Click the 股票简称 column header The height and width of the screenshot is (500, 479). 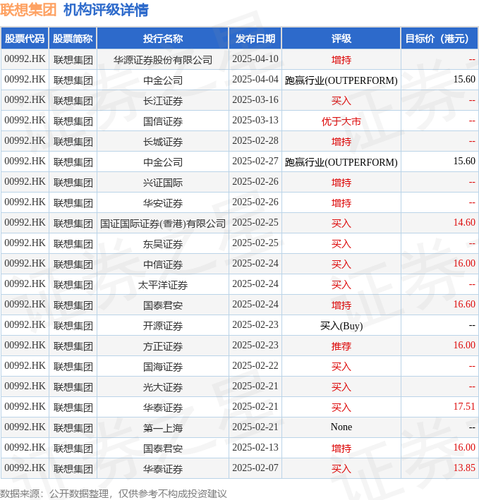point(73,39)
